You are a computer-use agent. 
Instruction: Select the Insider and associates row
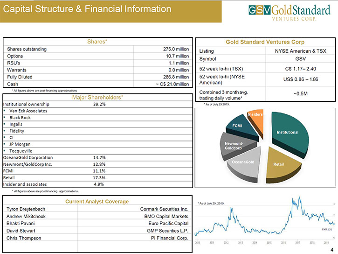coord(97,184)
